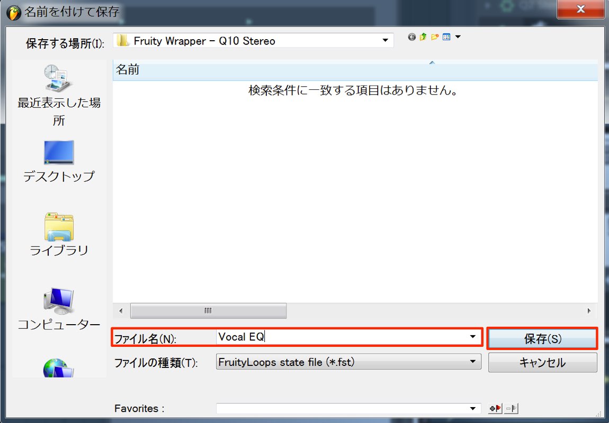Remove folder from Favorites icon
The image size is (609, 423).
(512, 408)
